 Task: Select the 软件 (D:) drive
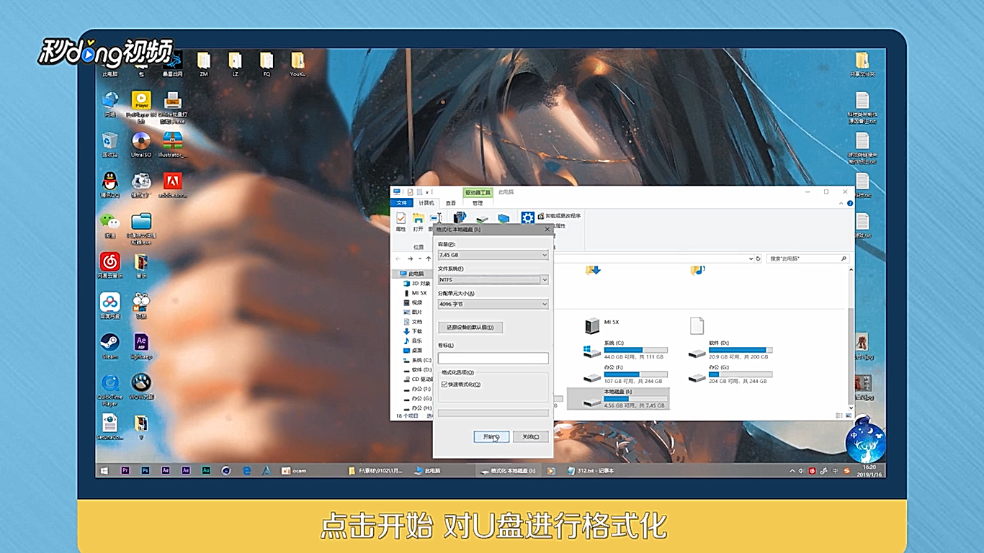pyautogui.click(x=730, y=351)
